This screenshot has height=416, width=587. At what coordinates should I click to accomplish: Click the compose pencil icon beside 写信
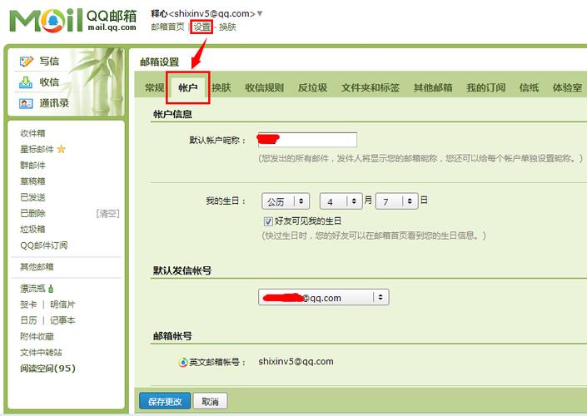[26, 61]
